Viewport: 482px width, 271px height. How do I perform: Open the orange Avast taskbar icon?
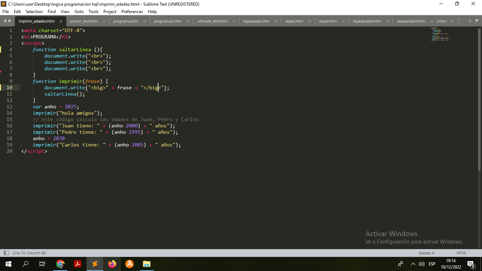click(x=129, y=264)
